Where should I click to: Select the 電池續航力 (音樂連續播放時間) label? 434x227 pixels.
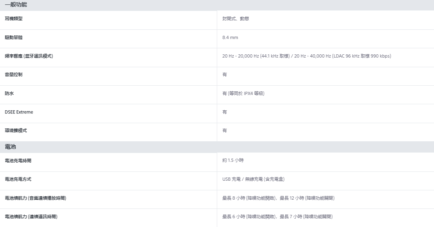(x=35, y=198)
